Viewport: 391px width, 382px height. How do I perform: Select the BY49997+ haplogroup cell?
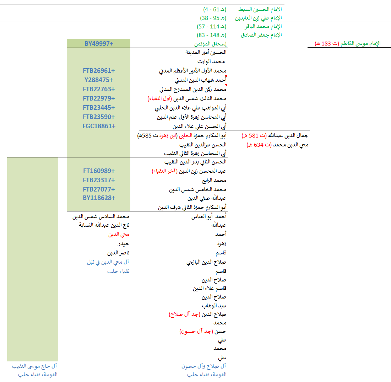[99, 43]
